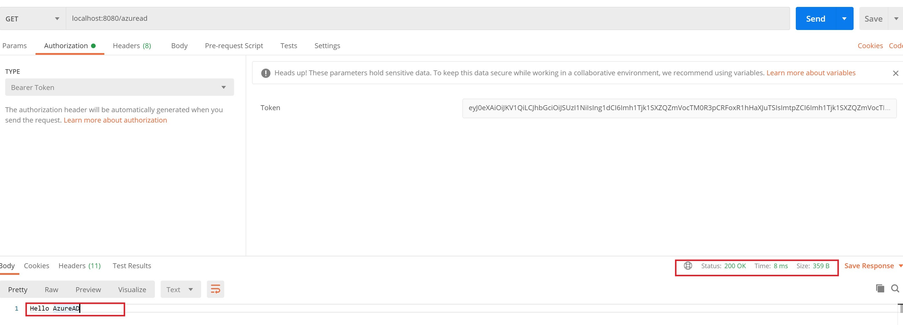Click the network/globe status icon

(x=688, y=266)
